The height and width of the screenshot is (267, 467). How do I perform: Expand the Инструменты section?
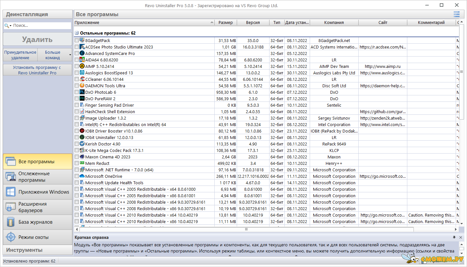pyautogui.click(x=38, y=250)
